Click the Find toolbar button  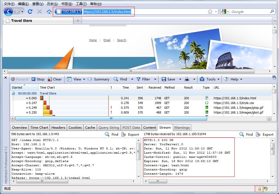click(120, 79)
